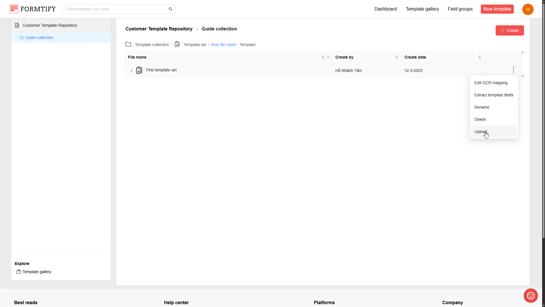Click the user avatar H icon
The width and height of the screenshot is (545, 307).
point(528,9)
